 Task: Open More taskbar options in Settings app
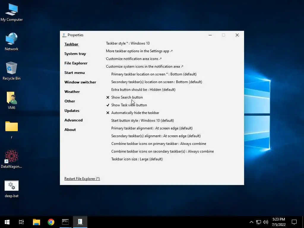pos(139,51)
